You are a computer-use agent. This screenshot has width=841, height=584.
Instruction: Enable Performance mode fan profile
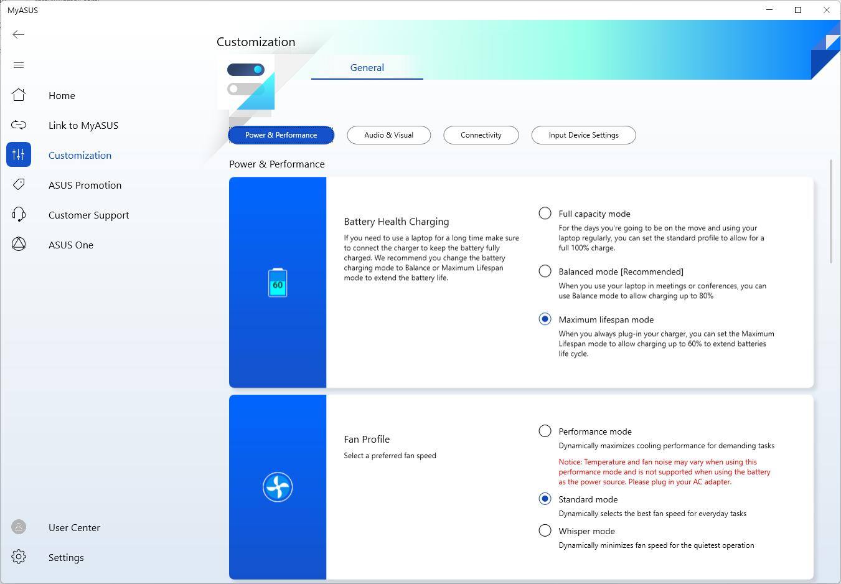[545, 431]
